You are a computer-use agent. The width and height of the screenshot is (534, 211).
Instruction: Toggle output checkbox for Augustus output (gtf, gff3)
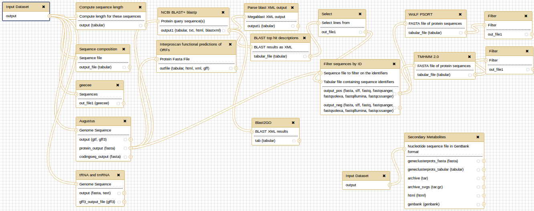125,139
